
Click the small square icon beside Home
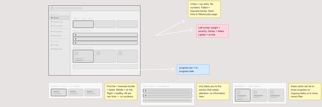(x=52, y=18)
